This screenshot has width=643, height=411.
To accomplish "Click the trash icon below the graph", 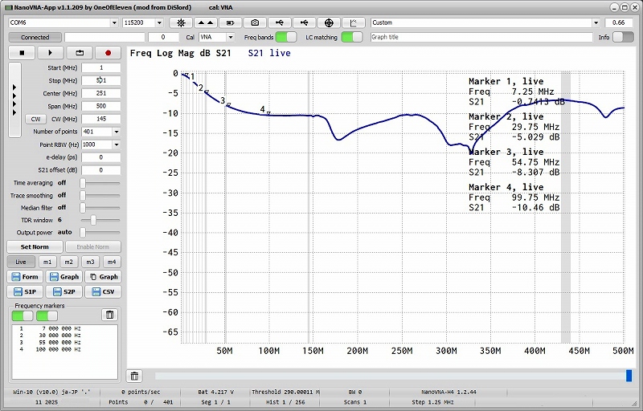I will pos(135,376).
